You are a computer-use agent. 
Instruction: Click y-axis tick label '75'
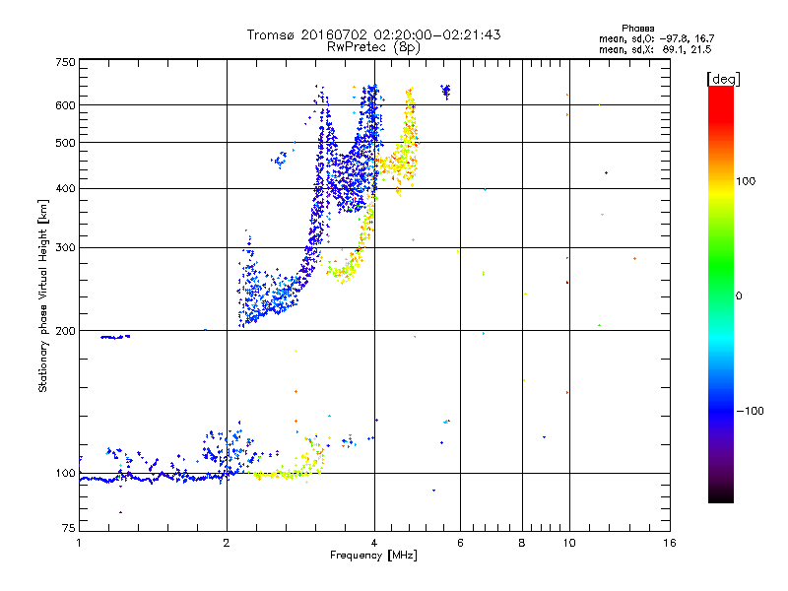(69, 528)
